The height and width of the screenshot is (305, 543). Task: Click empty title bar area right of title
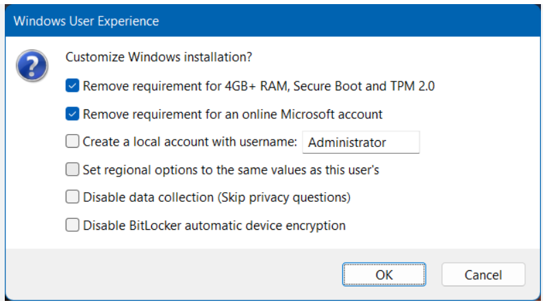pos(342,21)
